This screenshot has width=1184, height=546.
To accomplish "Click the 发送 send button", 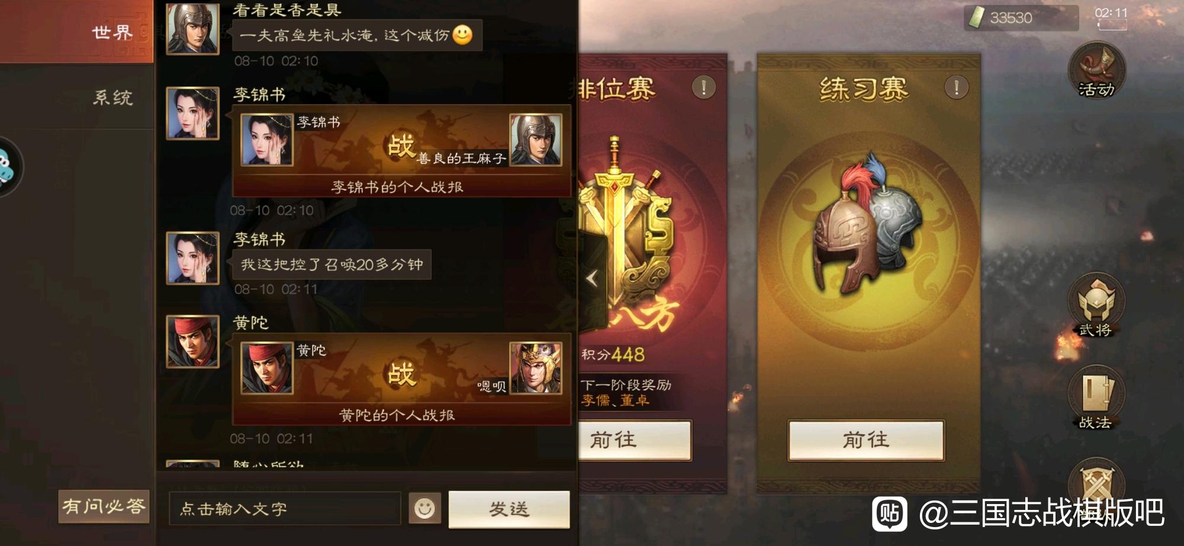I will coord(509,509).
